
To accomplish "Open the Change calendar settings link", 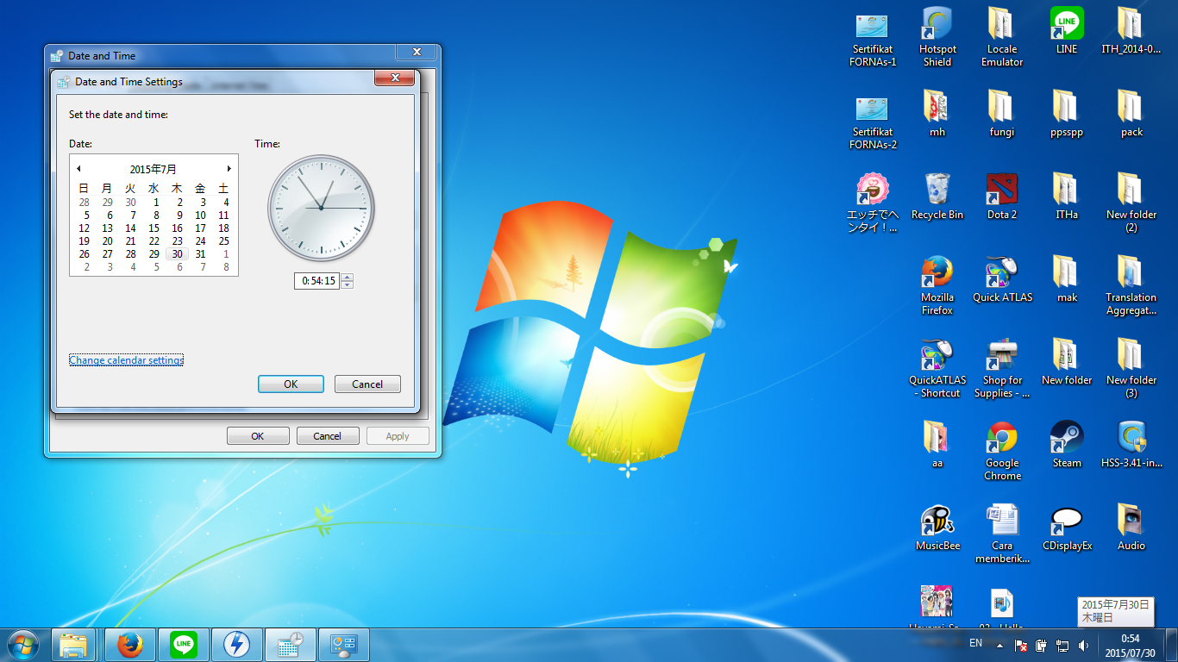I will pyautogui.click(x=126, y=360).
